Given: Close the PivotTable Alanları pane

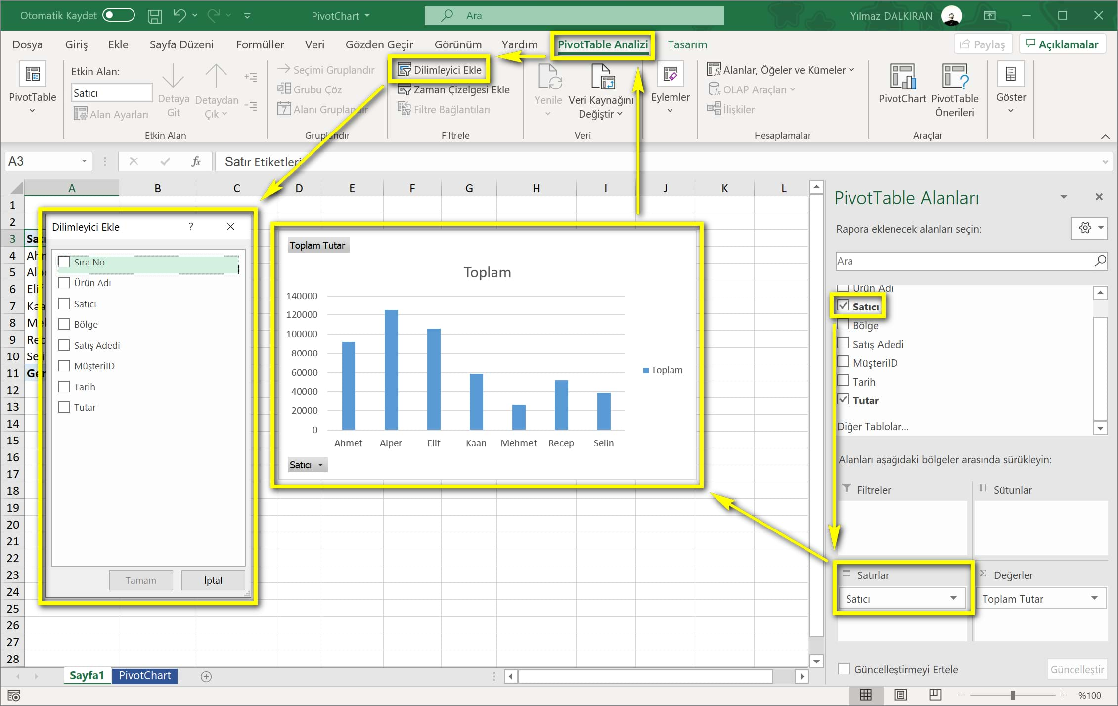Looking at the screenshot, I should tap(1099, 197).
